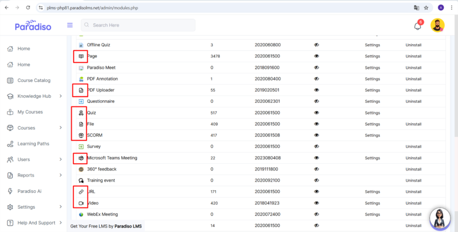Click the notification bell icon
The height and width of the screenshot is (232, 458).
pyautogui.click(x=417, y=26)
